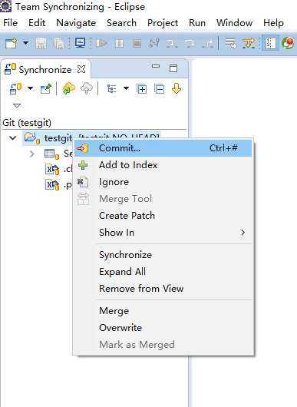Open the Synchronize button dropdown arrow
The height and width of the screenshot is (407, 297).
(x=31, y=88)
